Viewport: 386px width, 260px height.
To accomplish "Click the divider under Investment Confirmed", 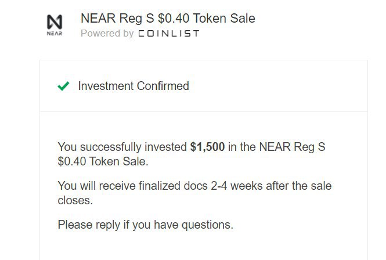I will (203, 111).
